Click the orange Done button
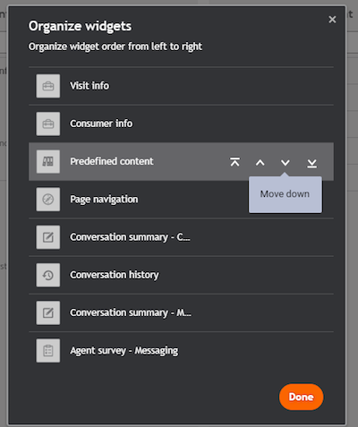The image size is (358, 427). [x=302, y=397]
